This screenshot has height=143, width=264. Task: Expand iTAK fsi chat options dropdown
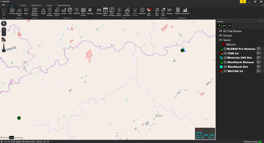coord(262,53)
